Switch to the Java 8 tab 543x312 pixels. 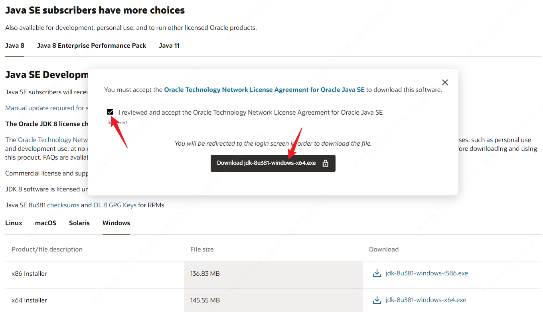click(15, 46)
